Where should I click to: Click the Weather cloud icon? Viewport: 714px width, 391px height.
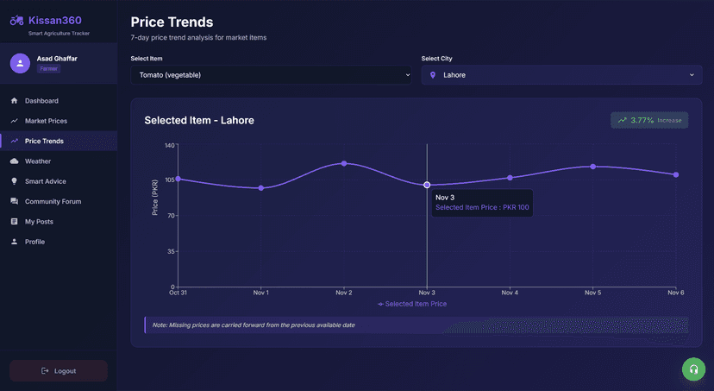point(14,161)
